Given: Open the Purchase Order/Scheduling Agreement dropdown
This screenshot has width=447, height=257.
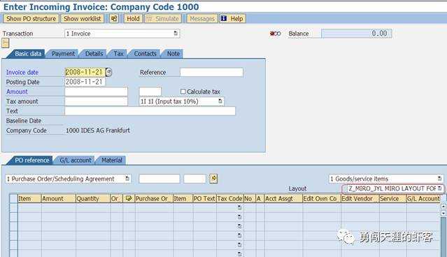Looking at the screenshot, I should pos(69,179).
